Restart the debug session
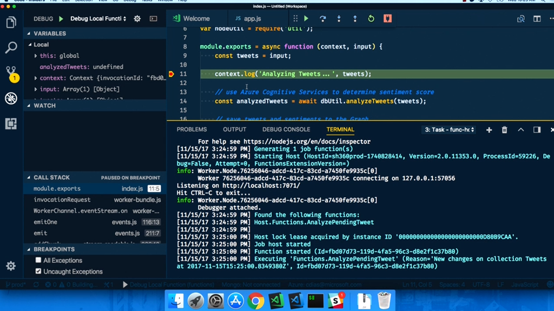The height and width of the screenshot is (311, 554). point(371,18)
